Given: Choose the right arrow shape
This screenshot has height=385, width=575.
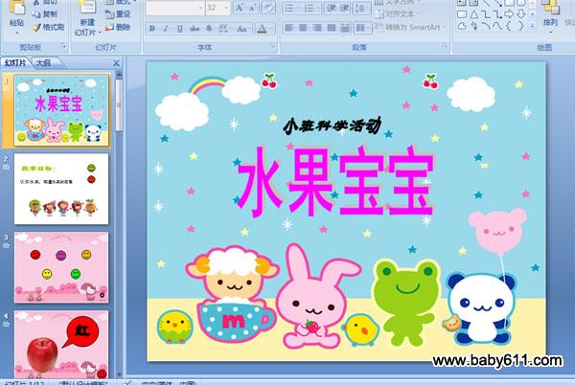Looking at the screenshot, I should (x=509, y=14).
